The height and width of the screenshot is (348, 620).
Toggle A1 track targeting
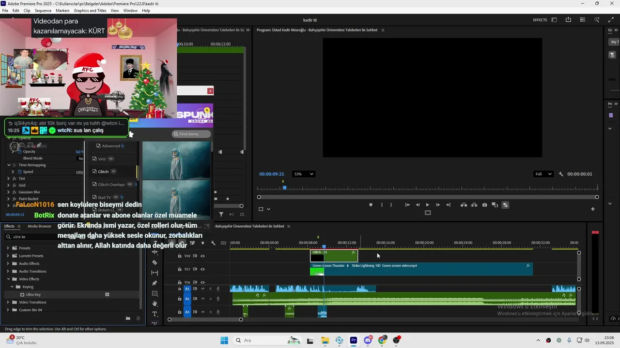(187, 289)
